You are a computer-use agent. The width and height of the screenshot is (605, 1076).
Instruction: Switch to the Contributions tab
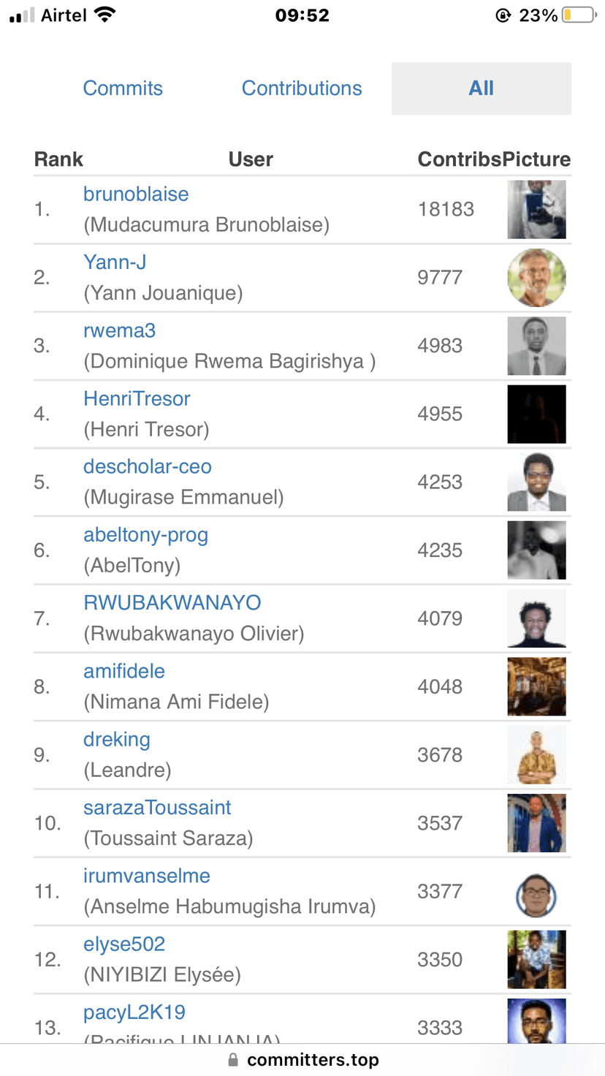[302, 88]
